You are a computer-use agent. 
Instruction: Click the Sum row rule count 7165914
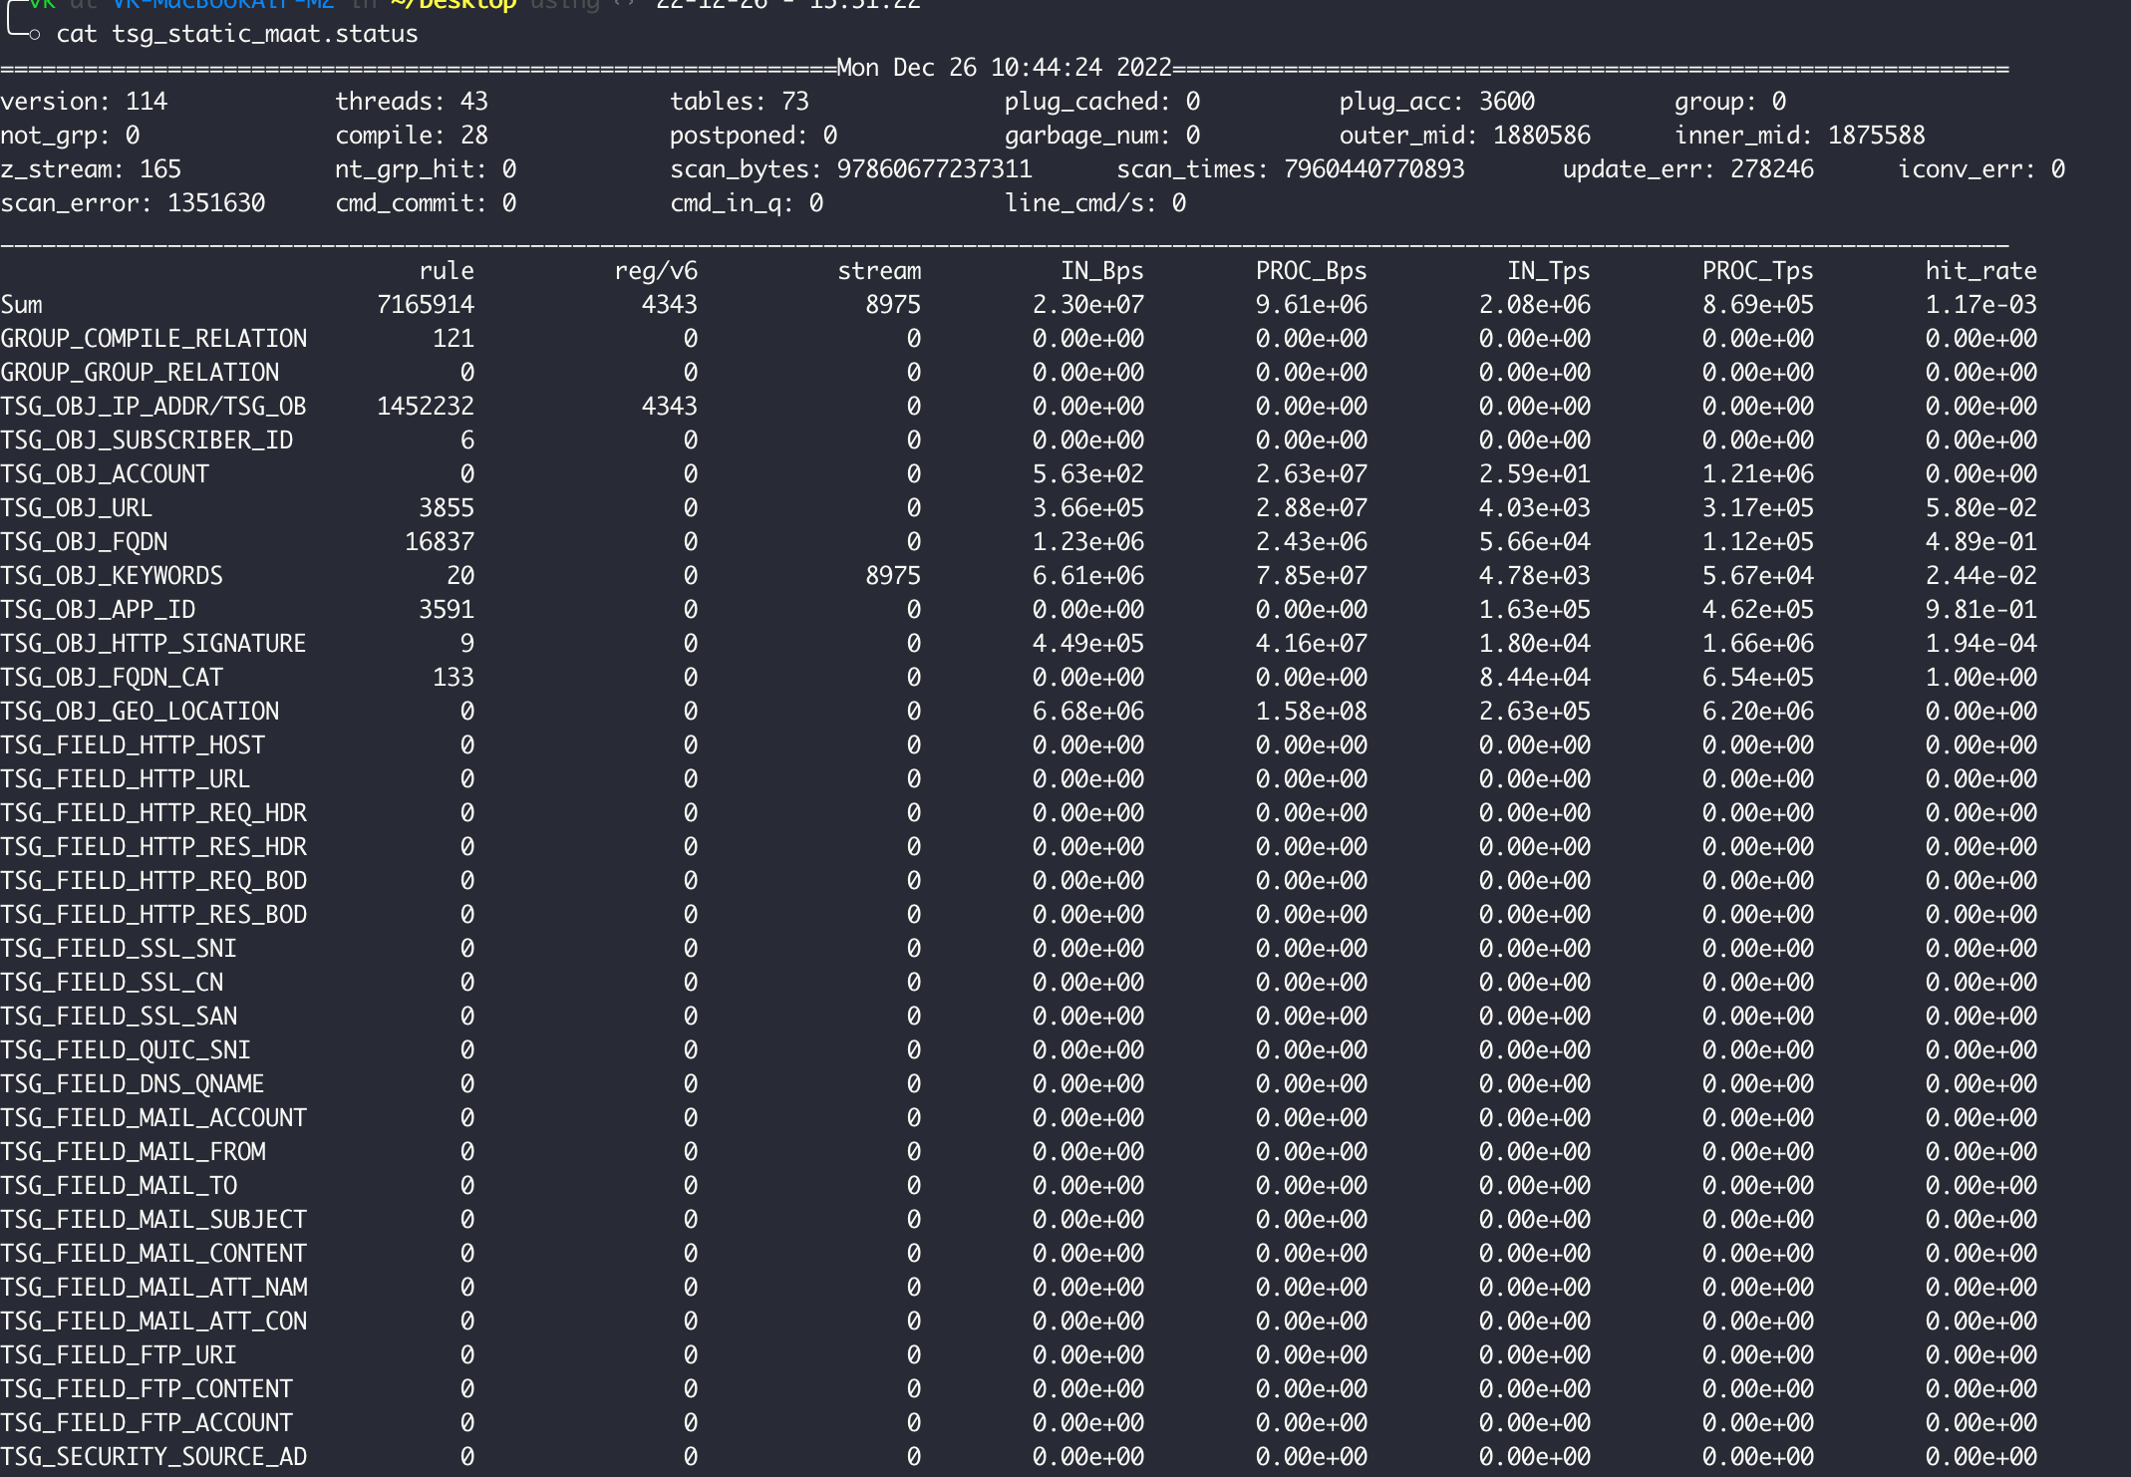(426, 305)
